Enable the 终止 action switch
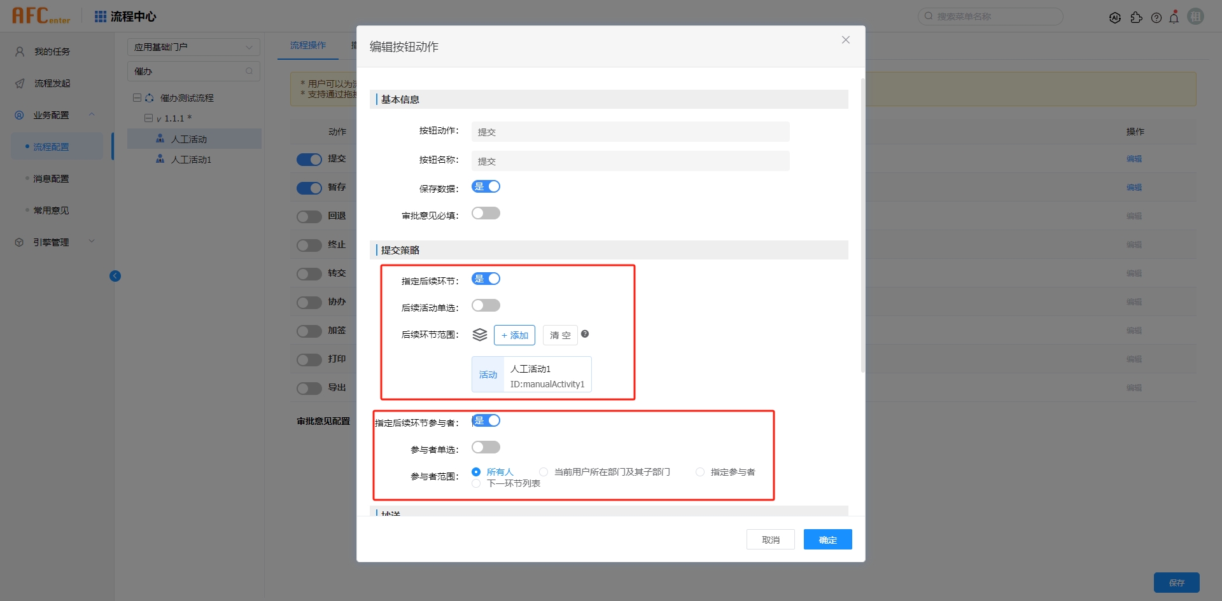The width and height of the screenshot is (1222, 601). 309,245
